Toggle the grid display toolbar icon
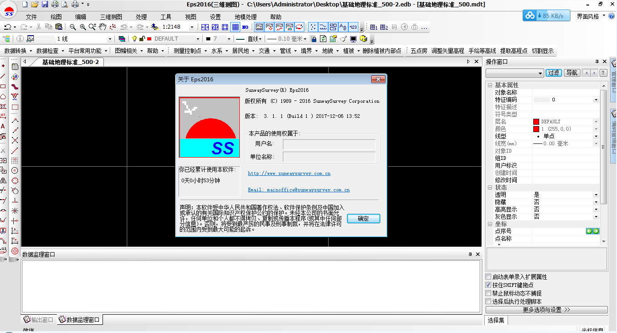This screenshot has height=333, width=617. [x=235, y=27]
